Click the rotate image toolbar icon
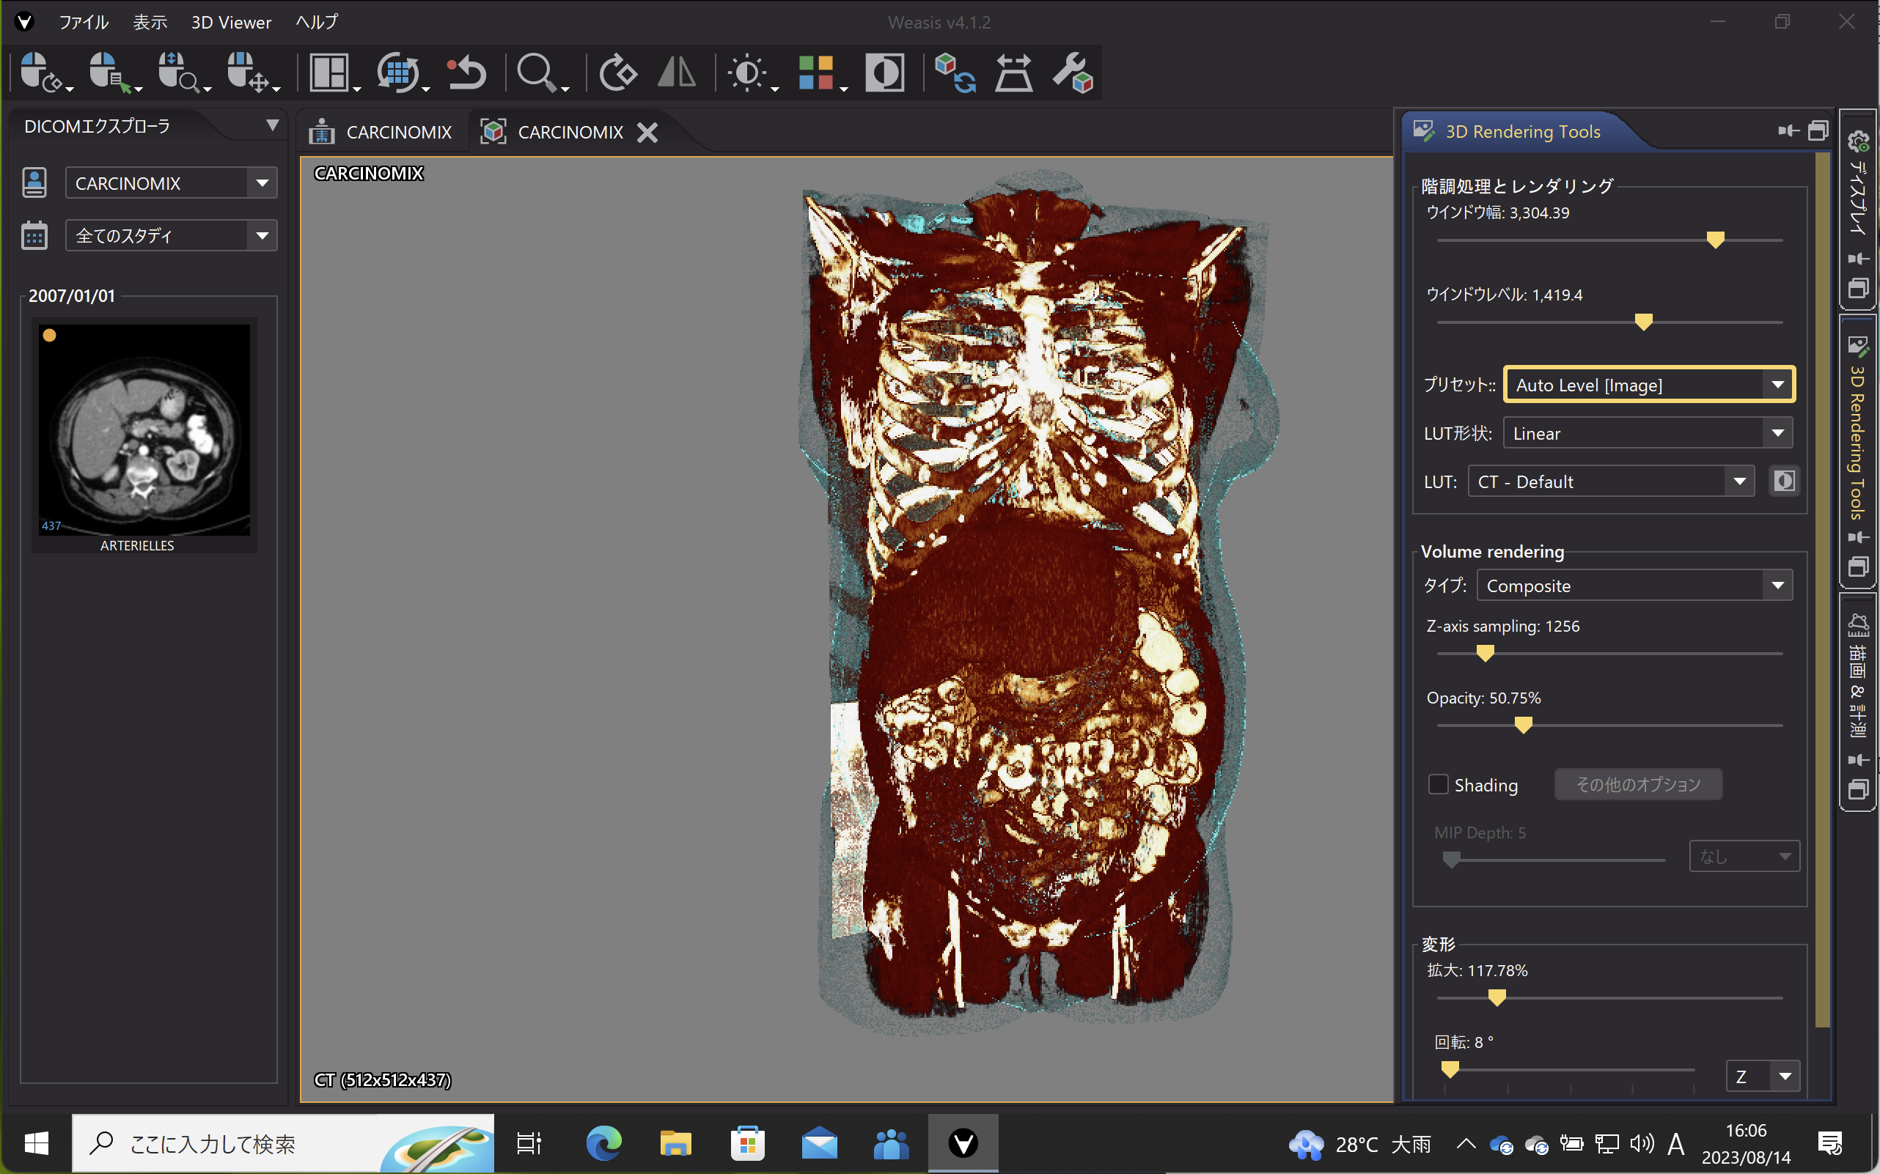1880x1174 pixels. pyautogui.click(x=617, y=73)
